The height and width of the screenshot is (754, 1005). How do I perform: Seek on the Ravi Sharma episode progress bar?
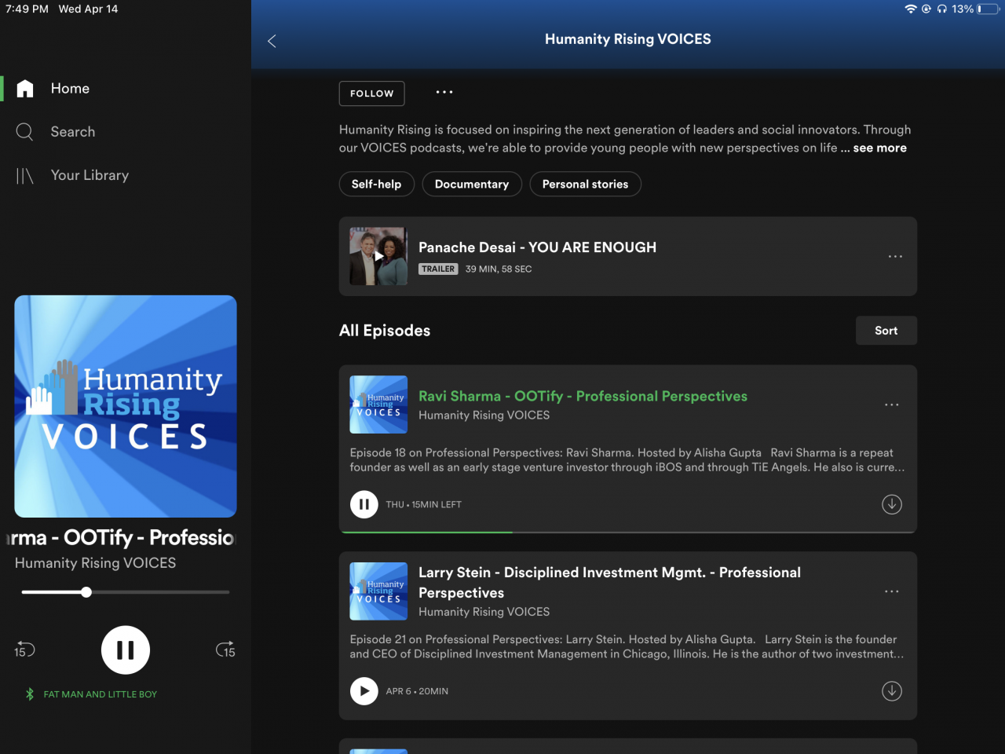click(628, 532)
